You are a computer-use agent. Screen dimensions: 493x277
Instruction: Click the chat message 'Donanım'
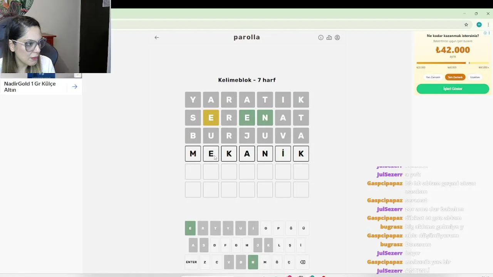[x=418, y=245]
